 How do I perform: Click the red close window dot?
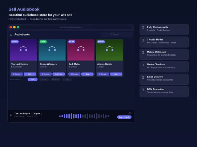(x=11, y=27)
